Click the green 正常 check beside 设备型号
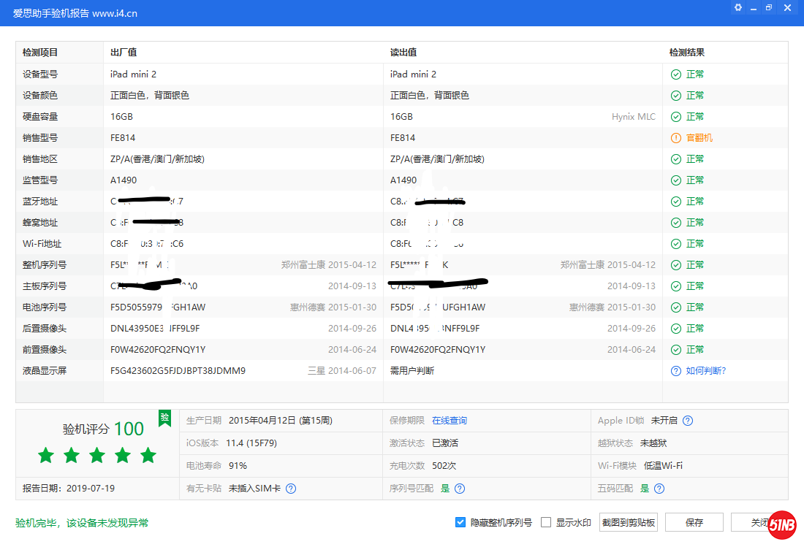The image size is (804, 547). click(x=675, y=74)
